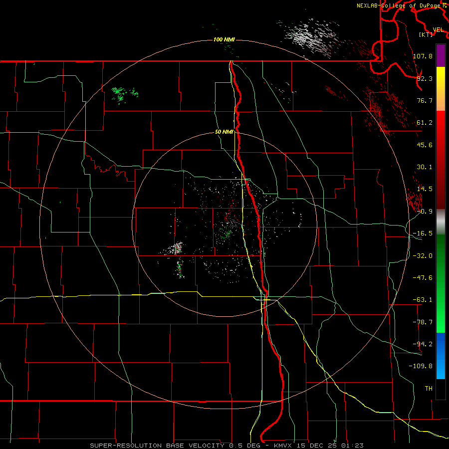Click the large white echo cluster near the top
Screen dimensions: 449x449
311,37
